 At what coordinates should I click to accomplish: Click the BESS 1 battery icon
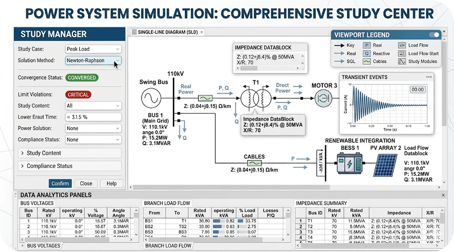(350, 164)
